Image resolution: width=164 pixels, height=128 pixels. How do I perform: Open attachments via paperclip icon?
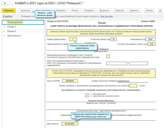tap(160, 10)
